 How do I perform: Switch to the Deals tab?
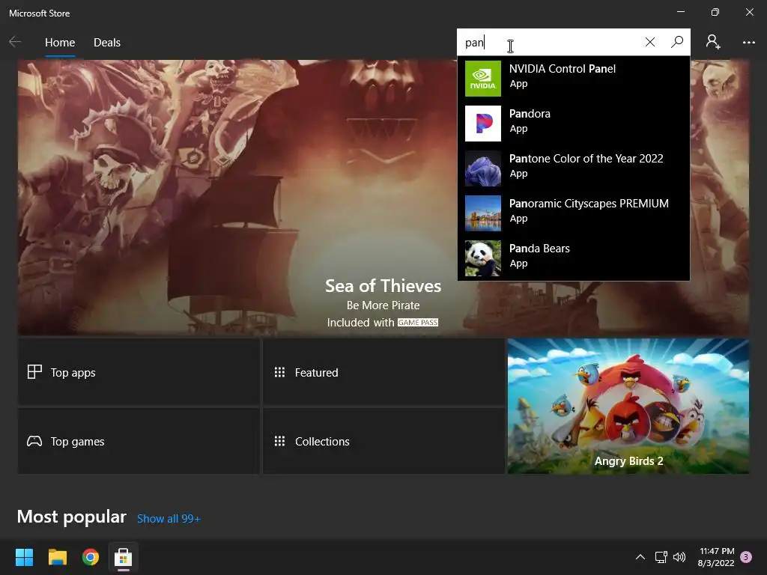click(107, 43)
